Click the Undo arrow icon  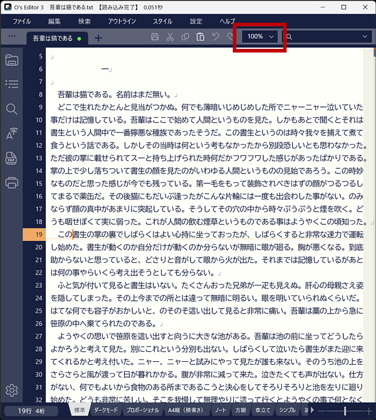(216, 37)
